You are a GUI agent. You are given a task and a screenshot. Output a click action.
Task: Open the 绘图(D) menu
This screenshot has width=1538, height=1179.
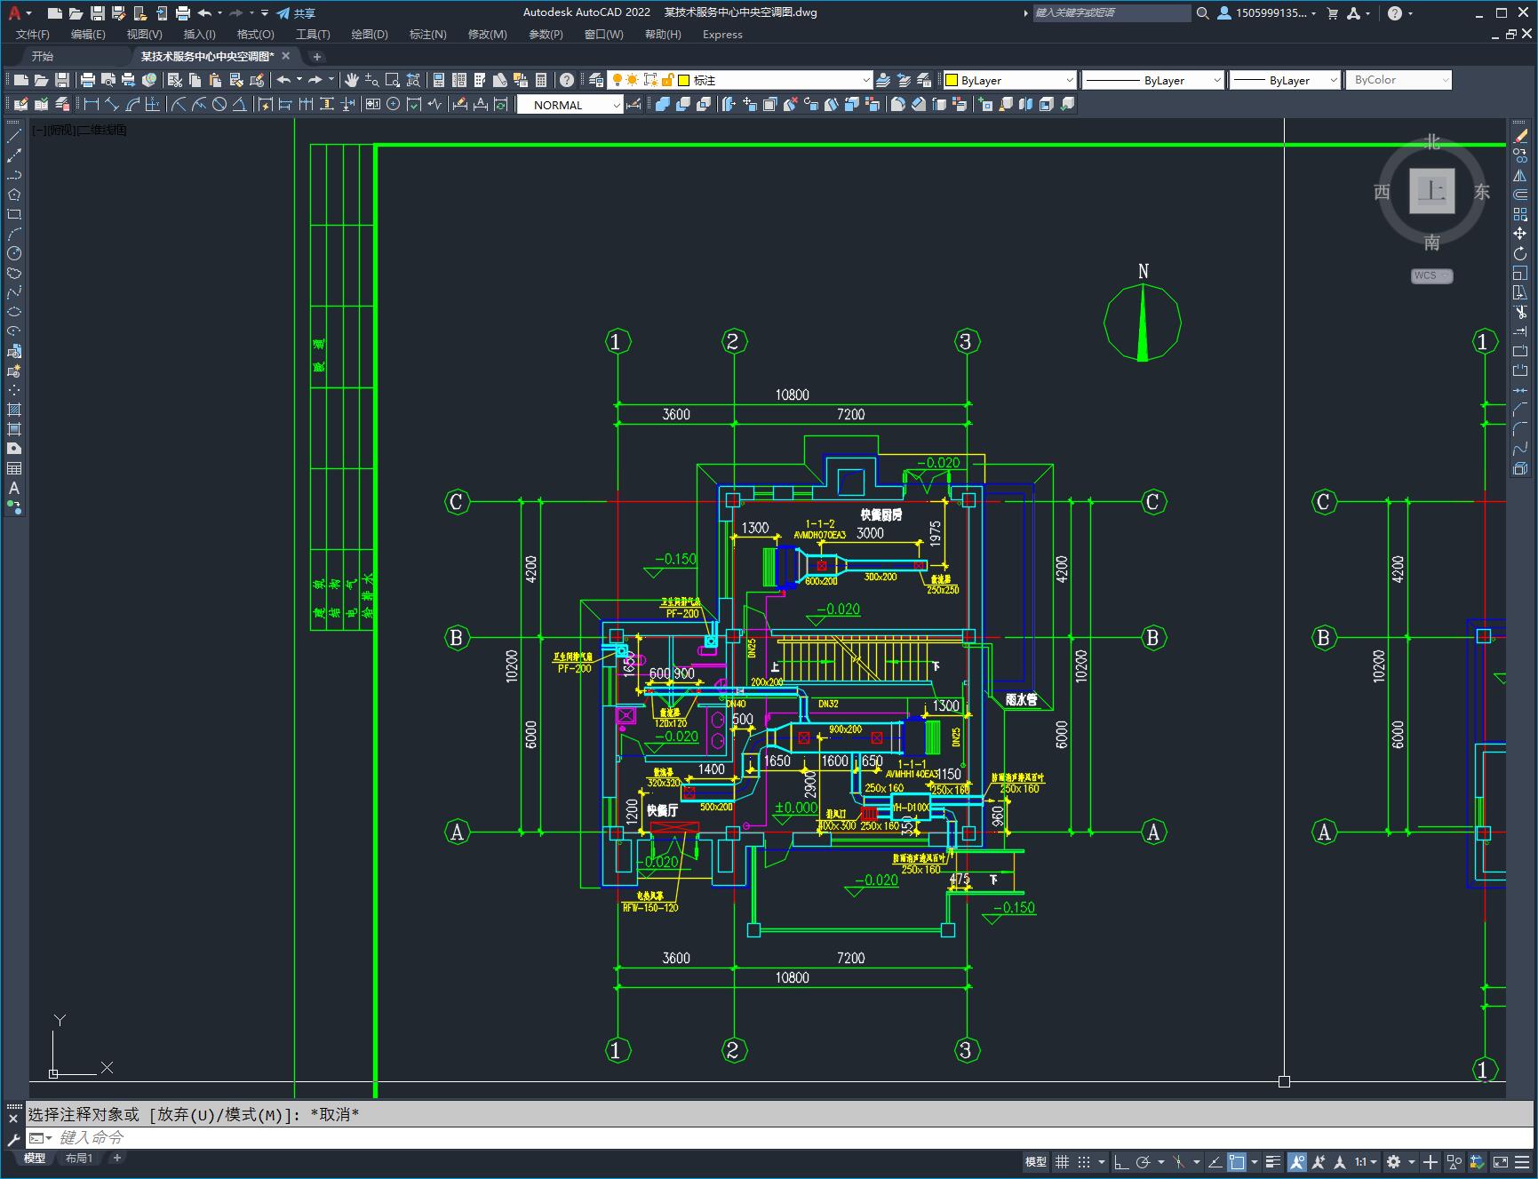click(369, 35)
